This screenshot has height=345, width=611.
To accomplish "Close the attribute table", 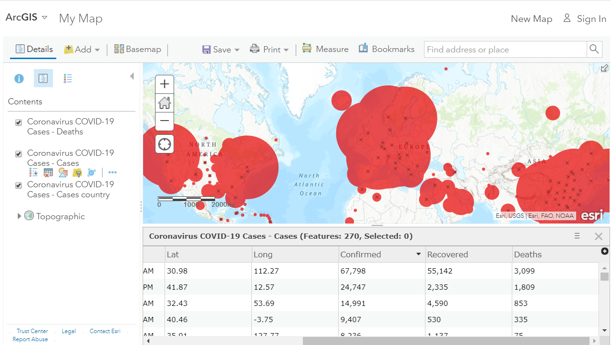I will 599,236.
